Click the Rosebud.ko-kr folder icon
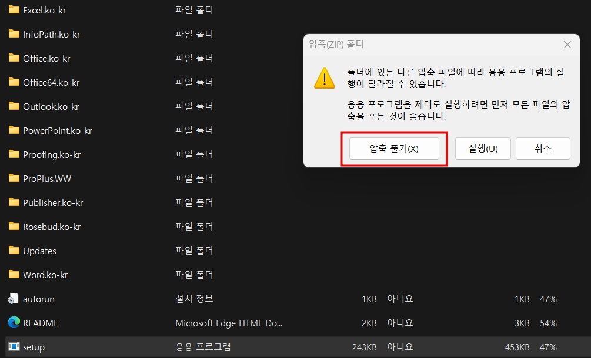Screen dimensions: 591x358 pos(14,227)
